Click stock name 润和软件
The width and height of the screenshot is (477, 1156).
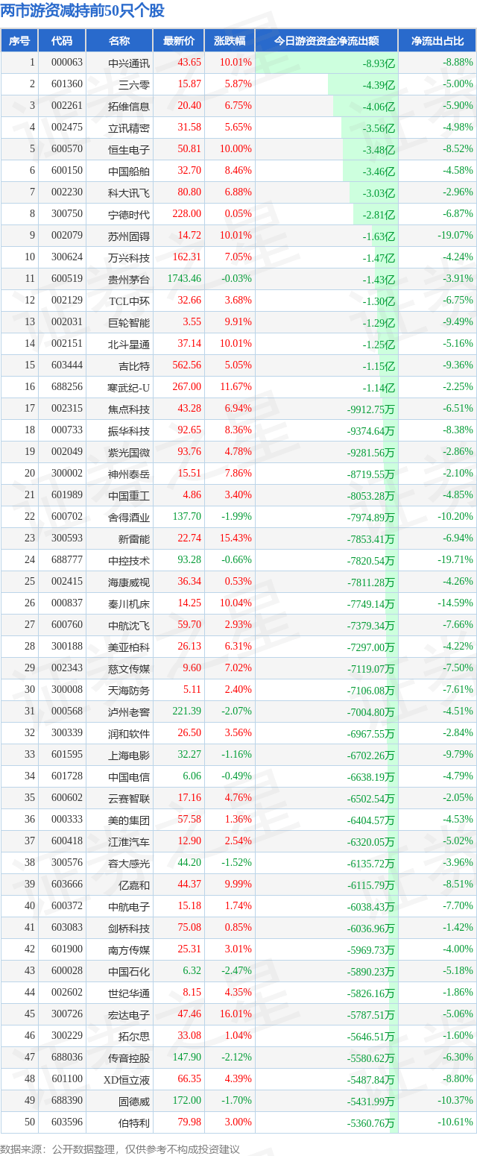pyautogui.click(x=129, y=733)
